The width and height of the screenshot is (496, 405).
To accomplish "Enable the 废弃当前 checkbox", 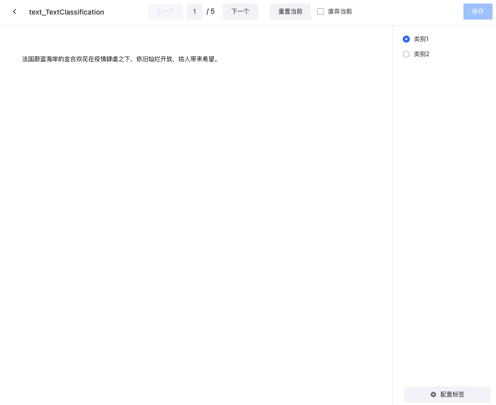I will [x=321, y=12].
